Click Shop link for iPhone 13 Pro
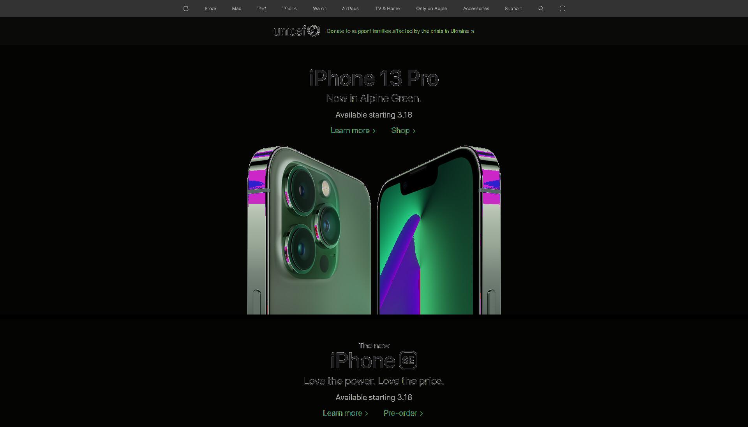 click(x=403, y=130)
